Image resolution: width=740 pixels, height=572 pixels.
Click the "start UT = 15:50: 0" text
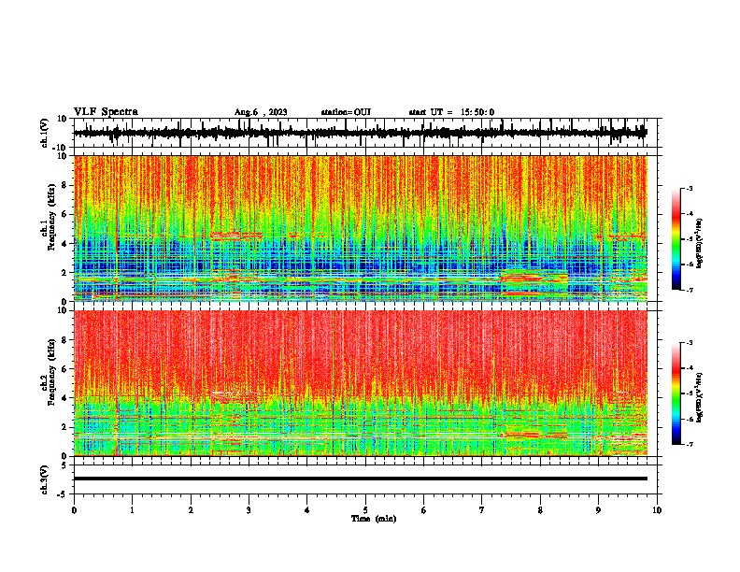click(451, 112)
